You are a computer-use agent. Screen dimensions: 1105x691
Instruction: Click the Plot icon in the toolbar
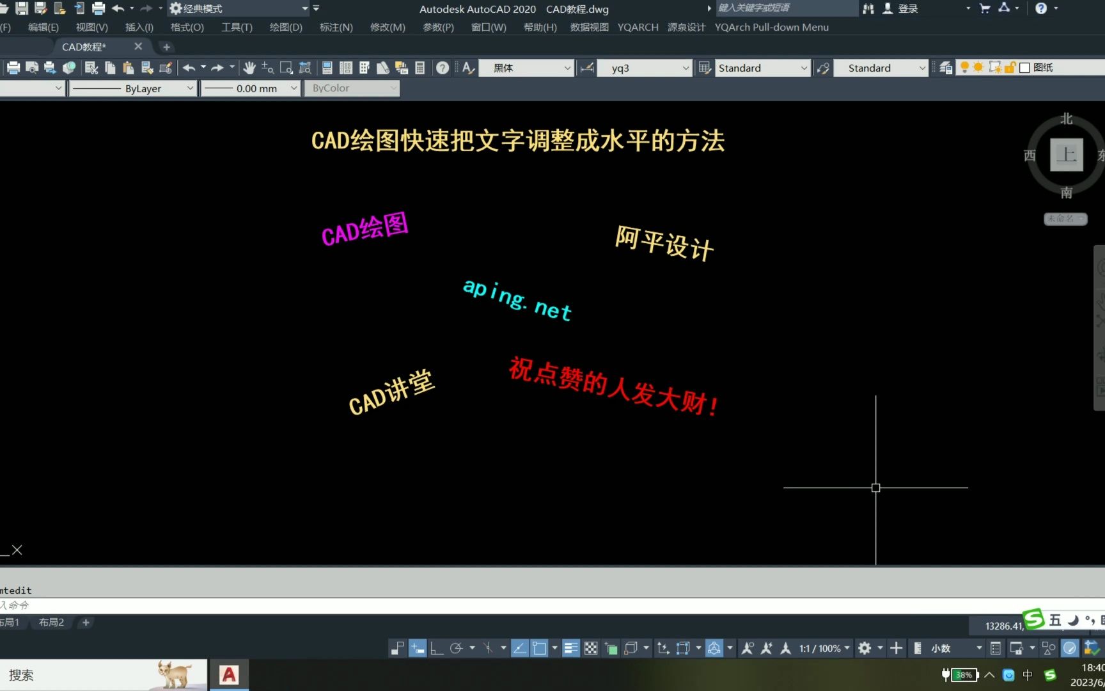tap(13, 67)
